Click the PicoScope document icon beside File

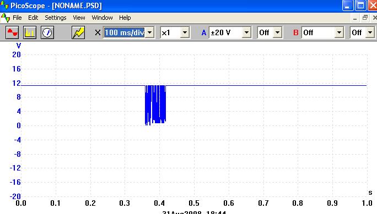6,18
